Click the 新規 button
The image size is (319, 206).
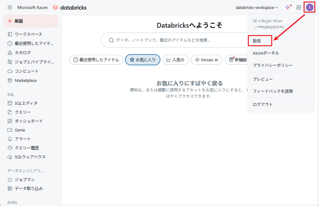(x=31, y=21)
